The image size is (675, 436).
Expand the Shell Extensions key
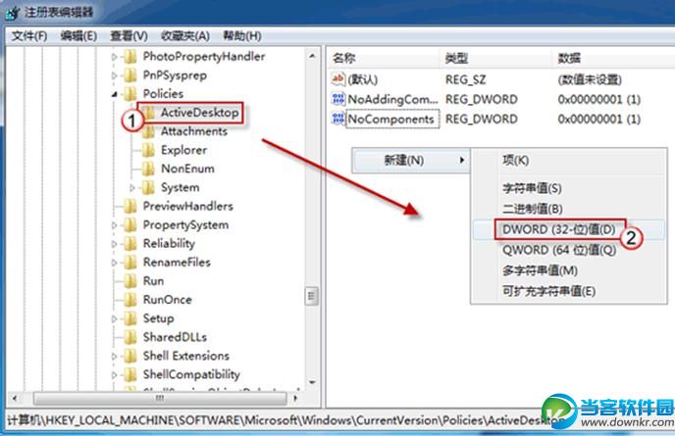[x=114, y=356]
